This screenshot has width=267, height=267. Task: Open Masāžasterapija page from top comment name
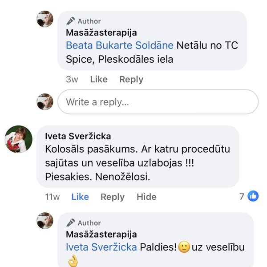tap(101, 32)
